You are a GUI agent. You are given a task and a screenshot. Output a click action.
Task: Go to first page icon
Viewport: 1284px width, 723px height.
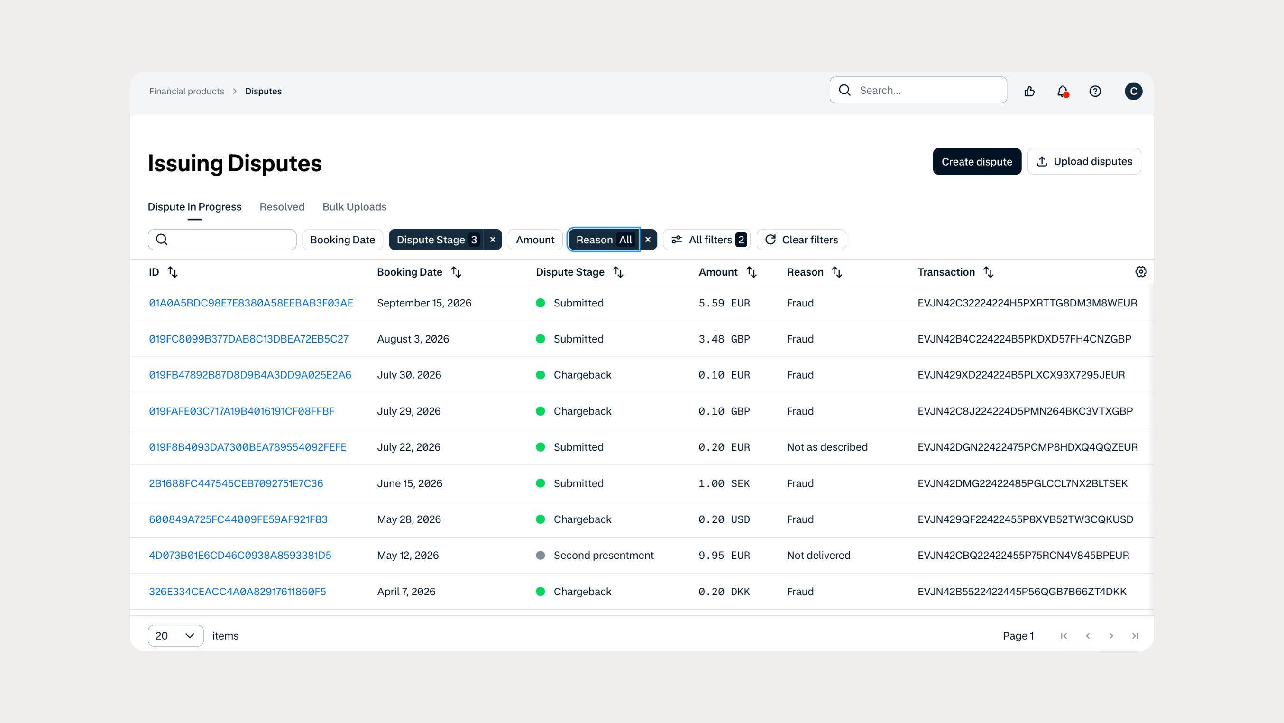click(x=1064, y=636)
